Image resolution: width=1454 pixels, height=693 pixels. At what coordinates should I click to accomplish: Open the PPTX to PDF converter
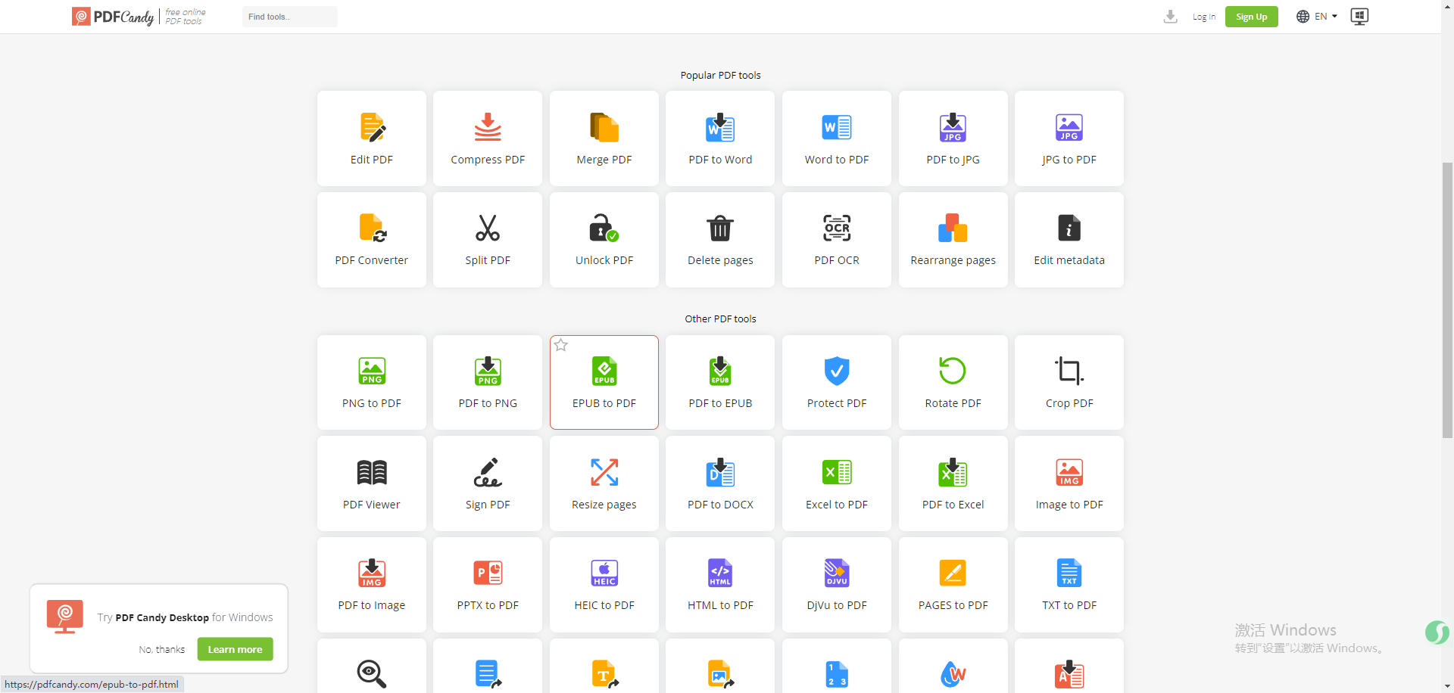(488, 585)
